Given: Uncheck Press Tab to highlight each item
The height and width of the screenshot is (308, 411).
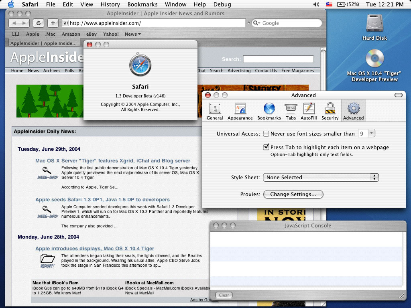Looking at the screenshot, I should (266, 147).
